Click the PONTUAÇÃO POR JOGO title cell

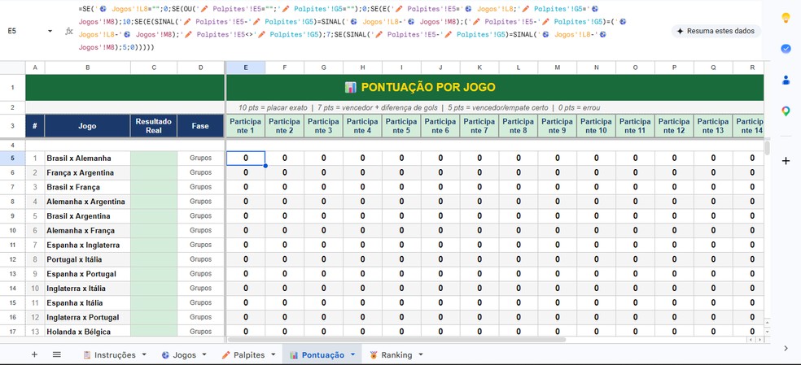pyautogui.click(x=494, y=87)
